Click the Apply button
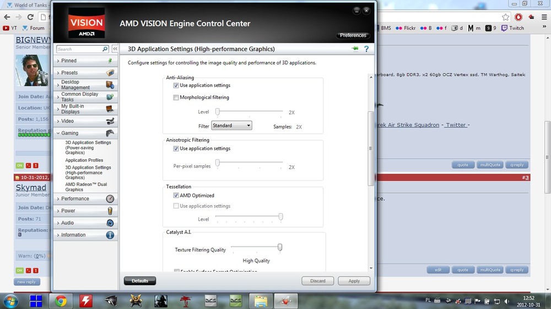Image resolution: width=551 pixels, height=309 pixels. (x=354, y=281)
